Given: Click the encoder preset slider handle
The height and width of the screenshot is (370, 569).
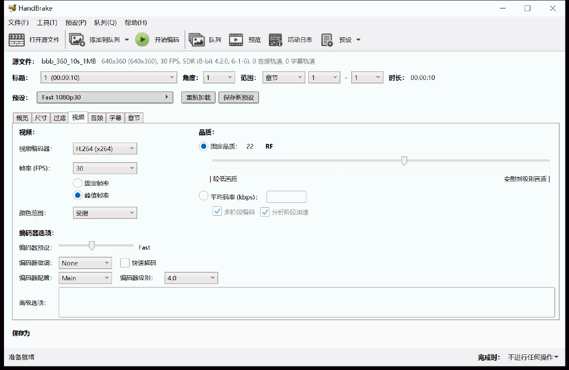Looking at the screenshot, I should coord(92,246).
